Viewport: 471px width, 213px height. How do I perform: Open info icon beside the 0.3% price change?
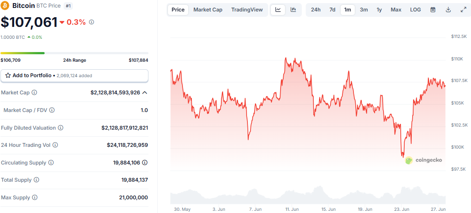point(91,22)
